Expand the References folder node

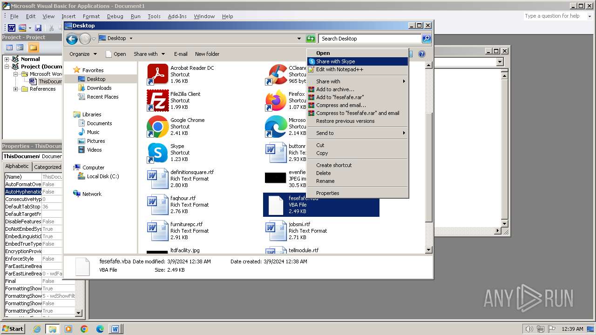coord(15,89)
